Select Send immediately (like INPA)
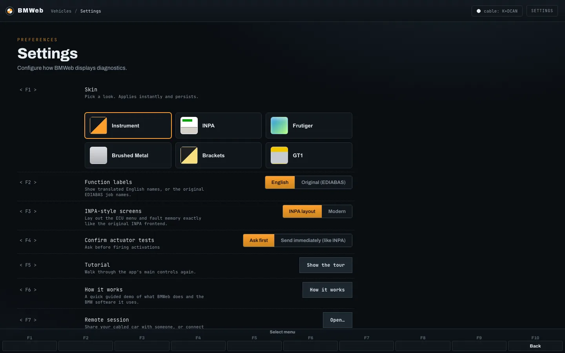The image size is (565, 353). coord(313,240)
